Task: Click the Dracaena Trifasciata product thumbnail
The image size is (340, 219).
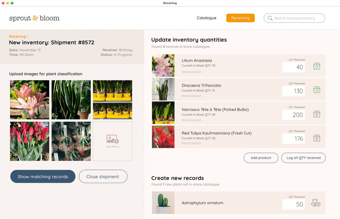Action: point(163,89)
